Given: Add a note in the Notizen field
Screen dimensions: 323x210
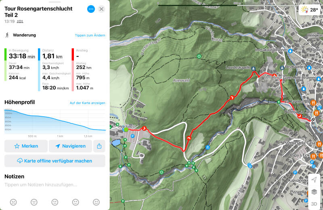Looking at the screenshot, I should [x=41, y=185].
